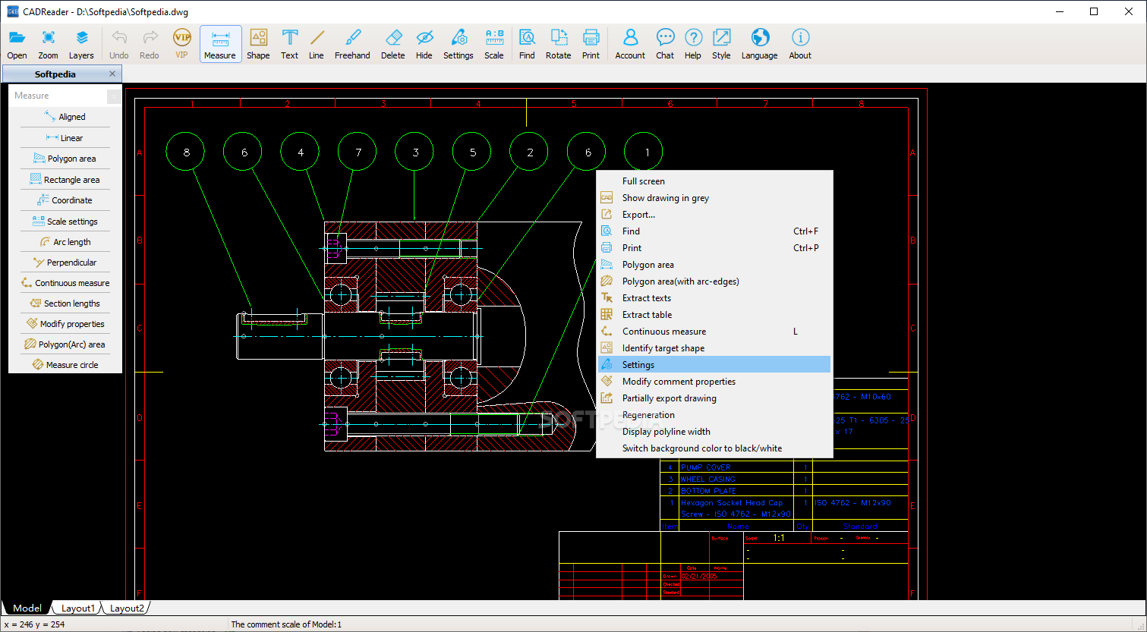Choose Rectangle area measurement
This screenshot has width=1147, height=632.
(x=65, y=180)
